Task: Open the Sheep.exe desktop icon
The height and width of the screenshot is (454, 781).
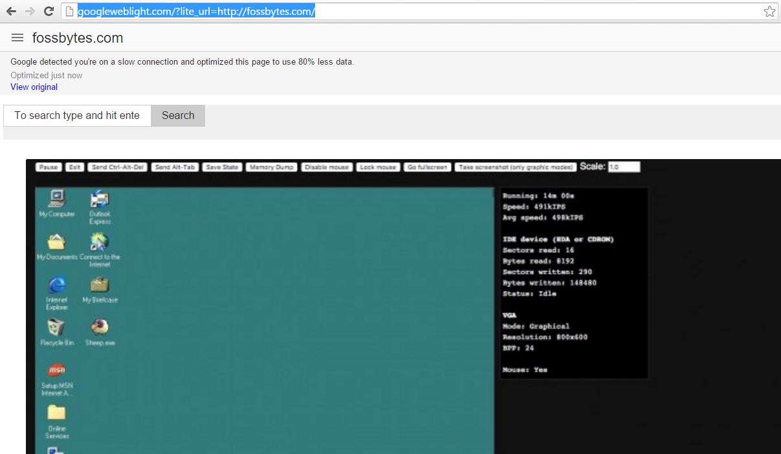Action: point(100,327)
